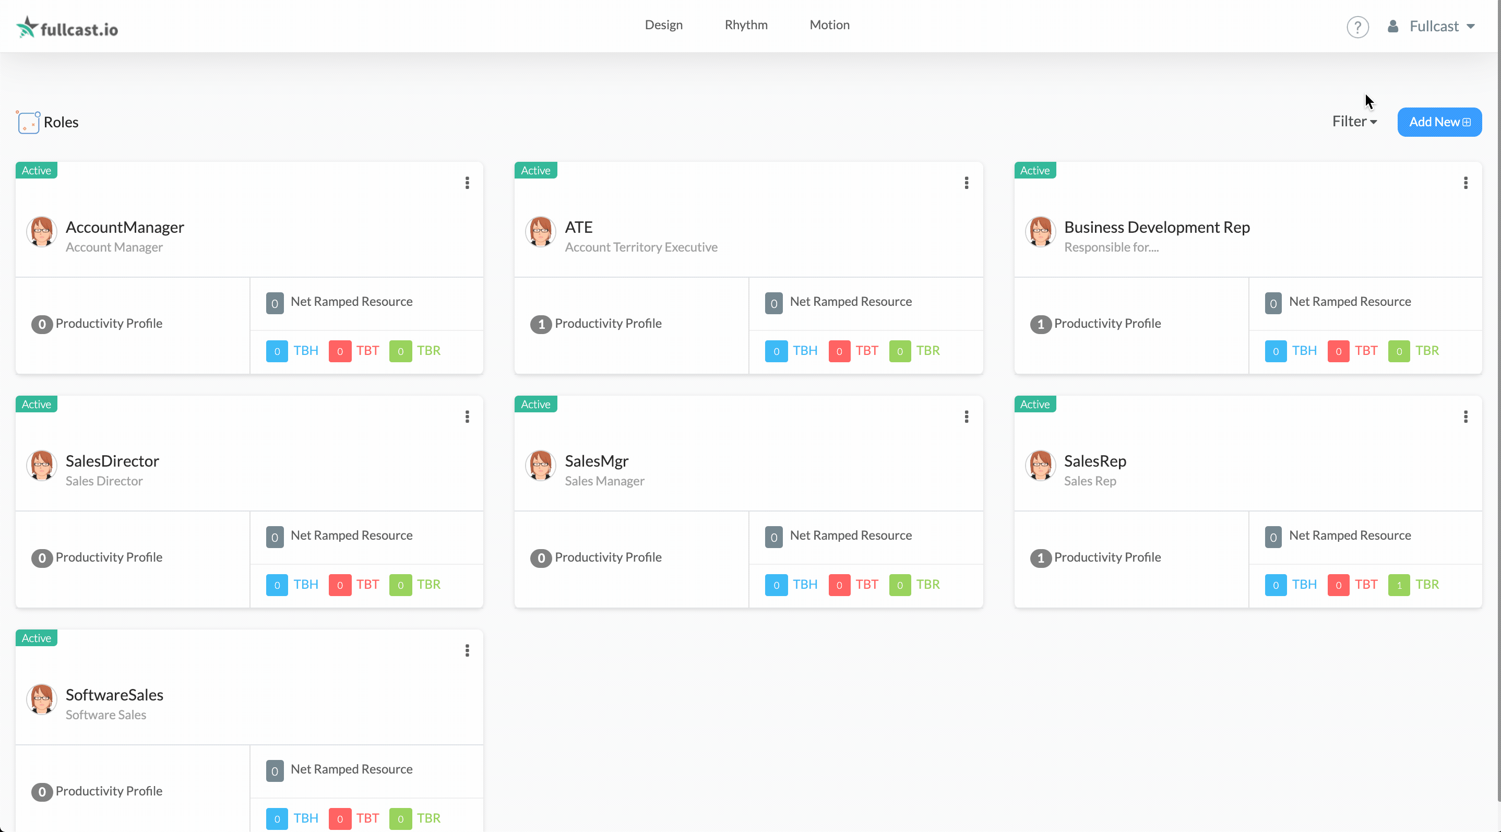Open SoftwareSales card options menu
The width and height of the screenshot is (1501, 832).
pos(467,650)
